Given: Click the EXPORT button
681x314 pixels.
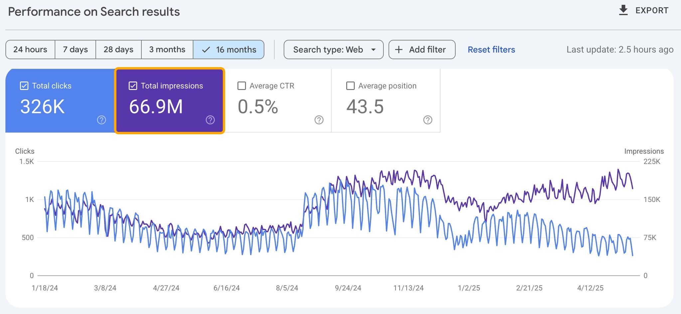Looking at the screenshot, I should click(x=643, y=10).
